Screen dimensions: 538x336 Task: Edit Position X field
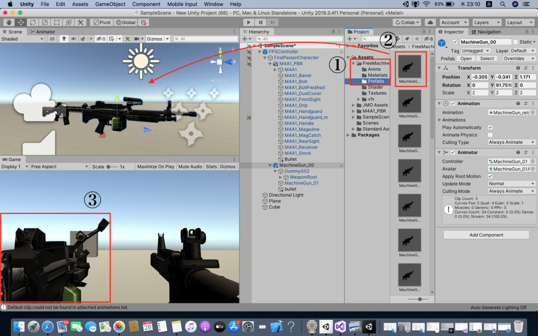(x=480, y=77)
